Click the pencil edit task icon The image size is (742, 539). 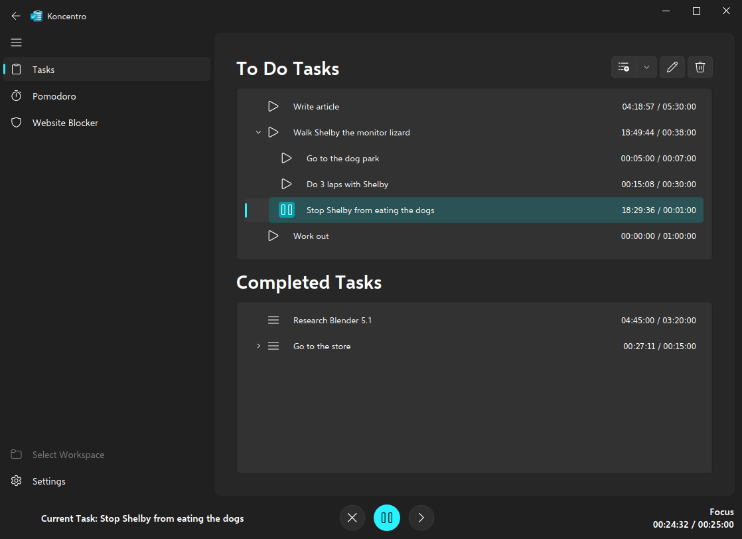pos(672,67)
